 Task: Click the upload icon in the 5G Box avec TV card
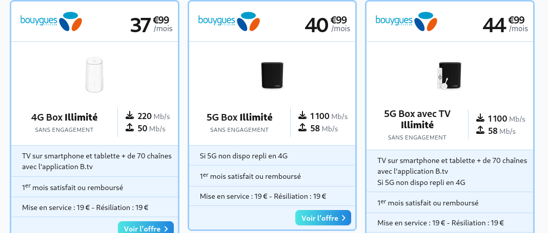pos(480,131)
